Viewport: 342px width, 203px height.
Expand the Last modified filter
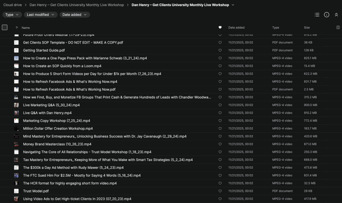[40, 15]
